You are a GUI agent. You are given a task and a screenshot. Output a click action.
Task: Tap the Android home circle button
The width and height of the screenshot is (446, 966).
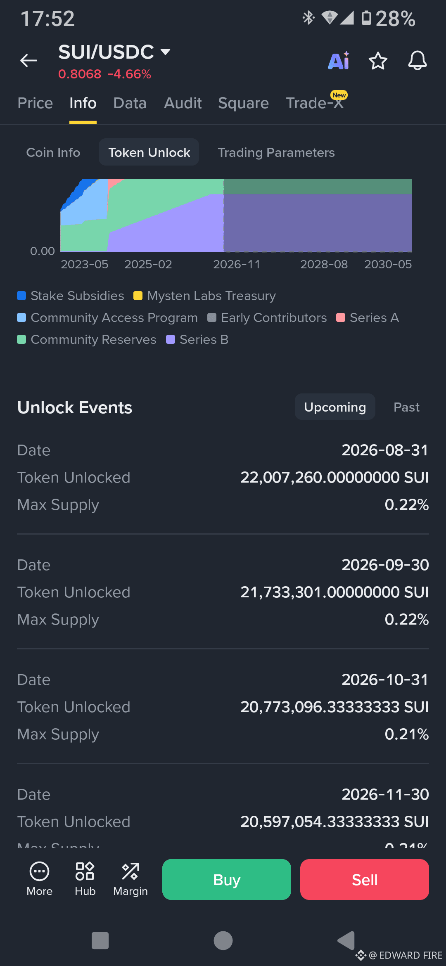click(223, 940)
